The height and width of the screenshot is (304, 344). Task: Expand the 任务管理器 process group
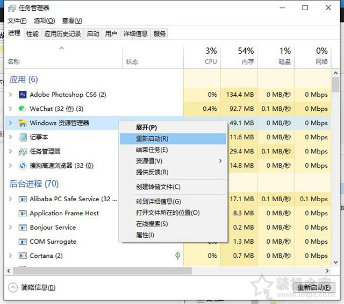pos(10,151)
